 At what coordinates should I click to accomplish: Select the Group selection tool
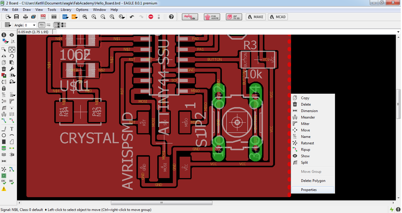tap(4, 50)
